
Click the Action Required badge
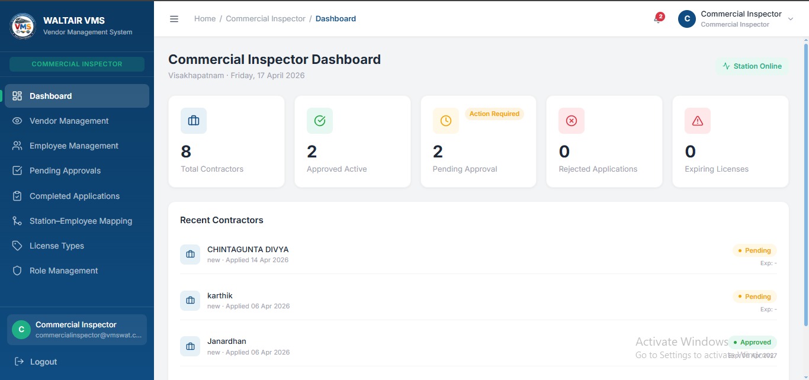495,114
